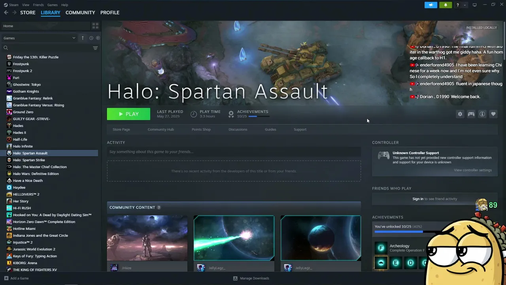Select Halo: Spartan Strike in the list
Image resolution: width=506 pixels, height=285 pixels.
point(49,160)
